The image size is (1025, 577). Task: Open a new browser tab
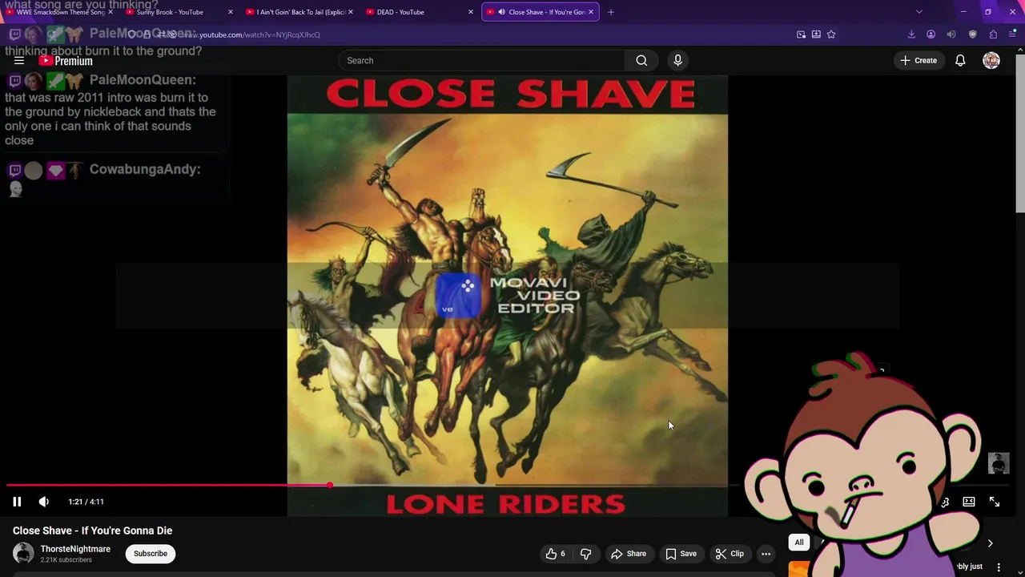(x=611, y=12)
